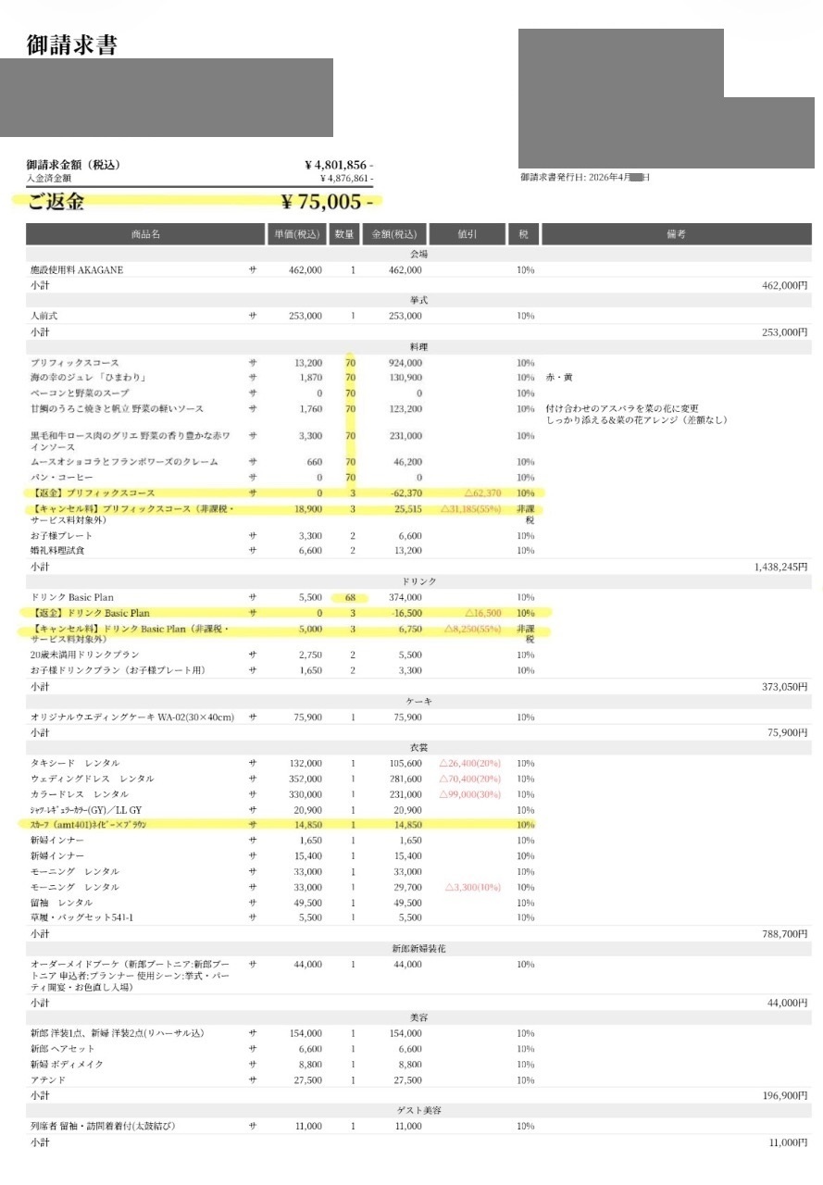Select quantity 68 for ドリンク Basic Plan
Image resolution: width=823 pixels, height=1185 pixels.
[353, 597]
